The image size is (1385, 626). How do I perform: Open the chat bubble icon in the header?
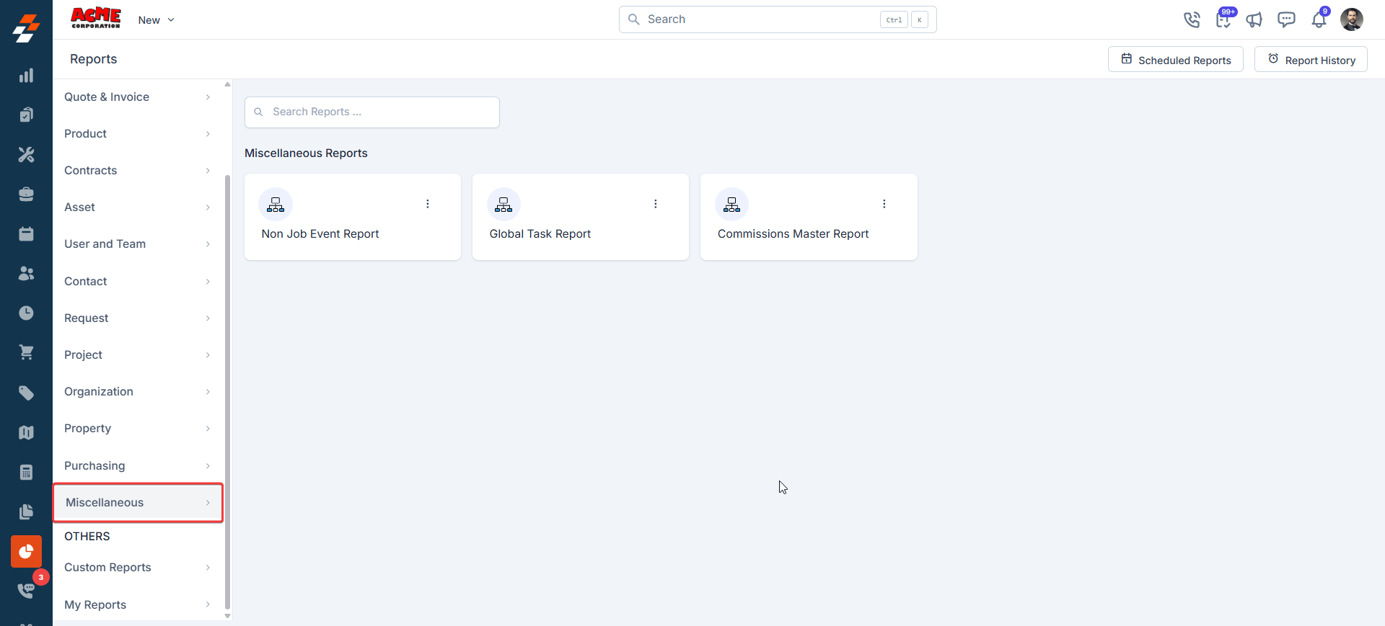[1286, 19]
